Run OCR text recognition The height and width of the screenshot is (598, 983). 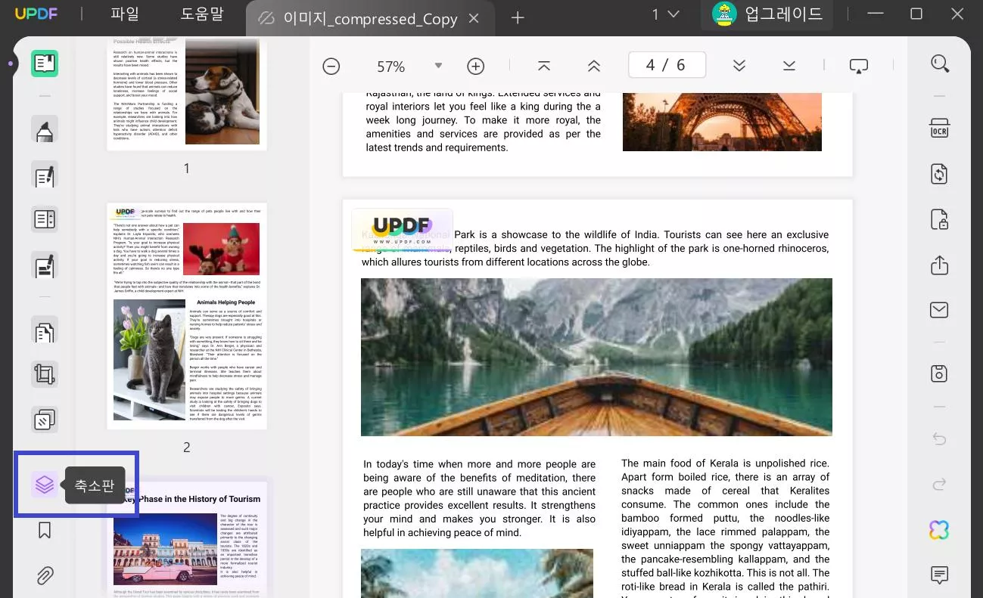coord(939,129)
